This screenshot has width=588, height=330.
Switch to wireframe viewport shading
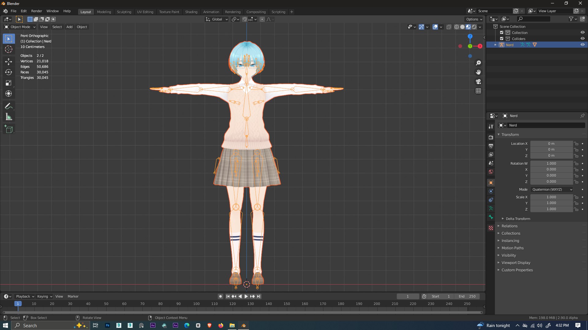457,27
